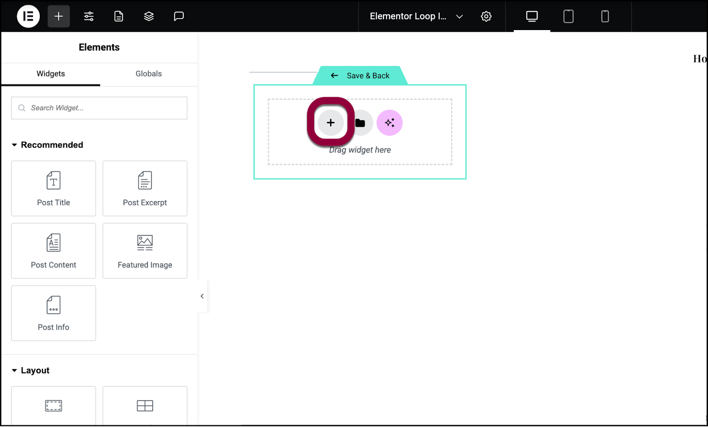Screen dimensions: 708x427
Task: Open the Structure layers icon
Action: pos(149,16)
